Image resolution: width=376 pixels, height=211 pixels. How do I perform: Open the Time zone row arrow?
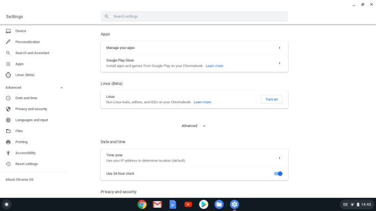coord(280,158)
